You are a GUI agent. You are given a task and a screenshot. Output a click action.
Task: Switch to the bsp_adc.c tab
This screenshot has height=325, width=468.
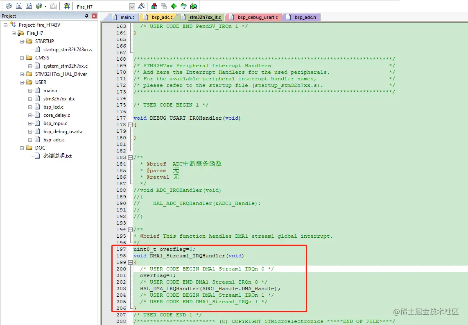coord(158,17)
